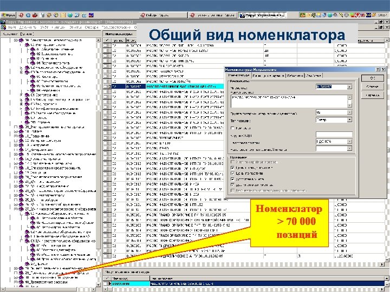This screenshot has height=292, width=390.
Task: Click the globe icon in quick launch
Action: pos(70,15)
